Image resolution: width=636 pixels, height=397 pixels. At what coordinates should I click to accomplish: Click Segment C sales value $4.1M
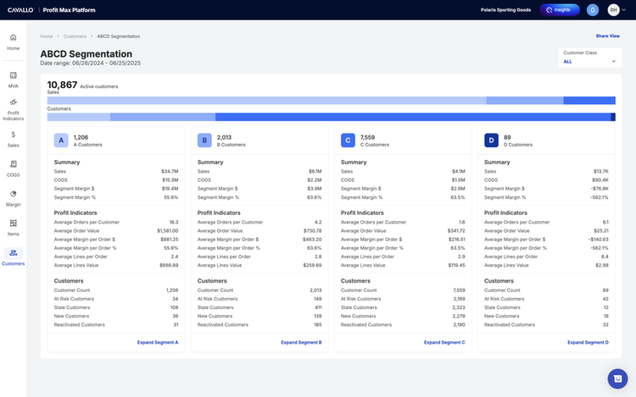pos(458,172)
